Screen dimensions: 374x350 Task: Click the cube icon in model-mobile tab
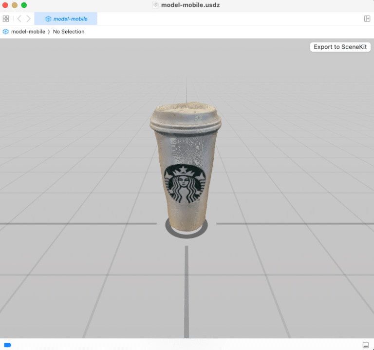(48, 19)
